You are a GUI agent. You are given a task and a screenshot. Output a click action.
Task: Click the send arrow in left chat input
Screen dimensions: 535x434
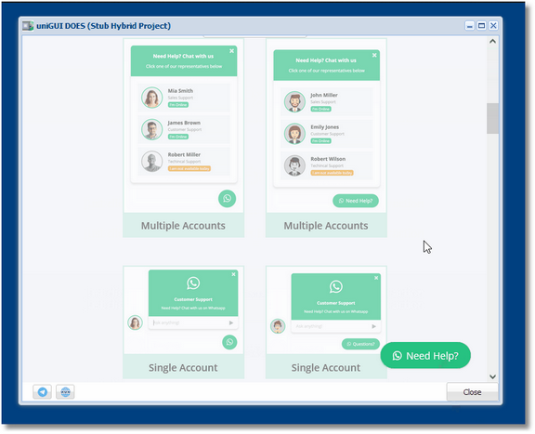click(231, 322)
